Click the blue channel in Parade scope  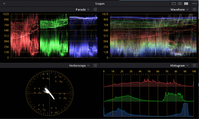tap(83, 36)
